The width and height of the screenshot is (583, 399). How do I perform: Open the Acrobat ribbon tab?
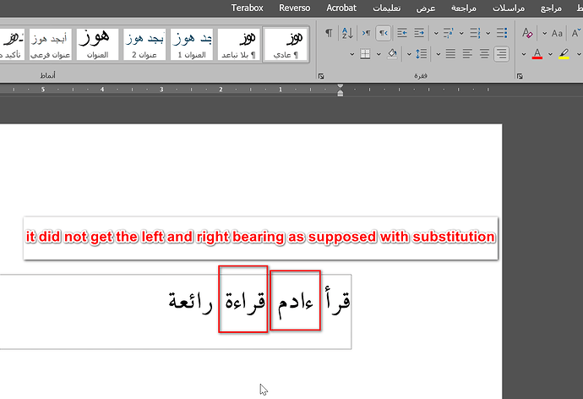pyautogui.click(x=341, y=8)
